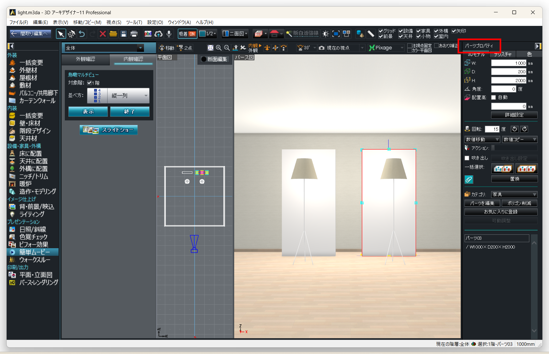
Task: Click the cloud upload icon
Action: 159,34
